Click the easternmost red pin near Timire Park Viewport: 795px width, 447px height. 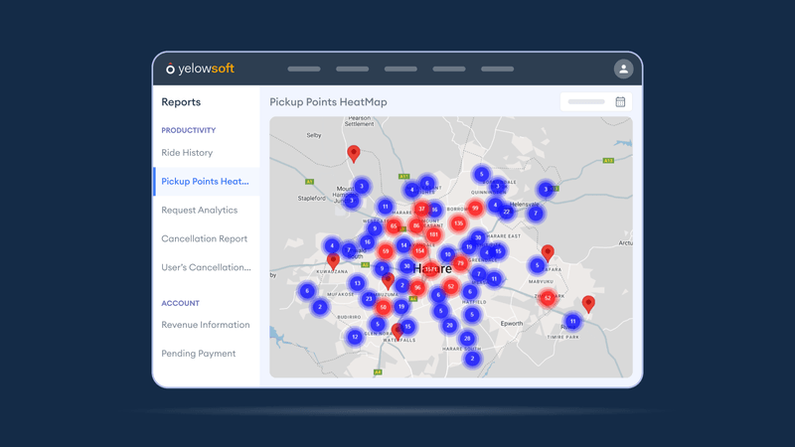587,303
